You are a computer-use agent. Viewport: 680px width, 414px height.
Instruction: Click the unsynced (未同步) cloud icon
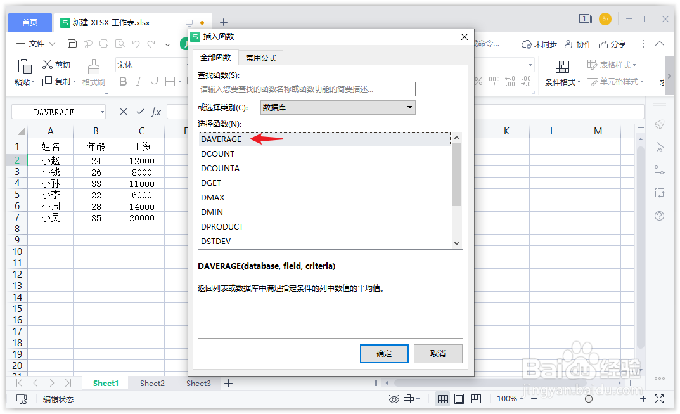527,44
